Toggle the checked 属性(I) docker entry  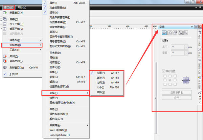point(66,3)
